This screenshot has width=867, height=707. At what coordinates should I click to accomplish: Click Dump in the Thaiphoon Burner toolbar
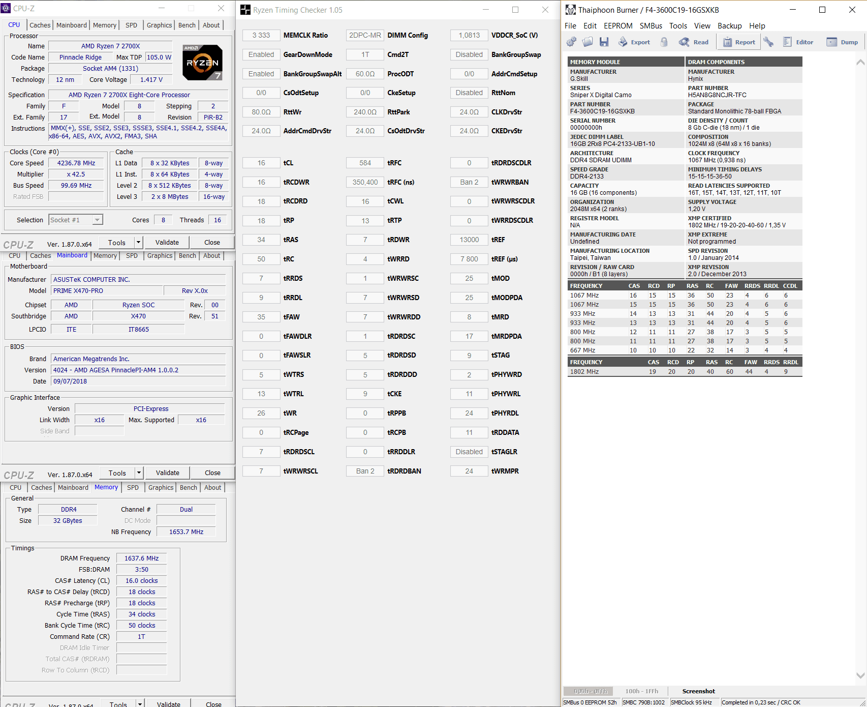click(x=842, y=42)
